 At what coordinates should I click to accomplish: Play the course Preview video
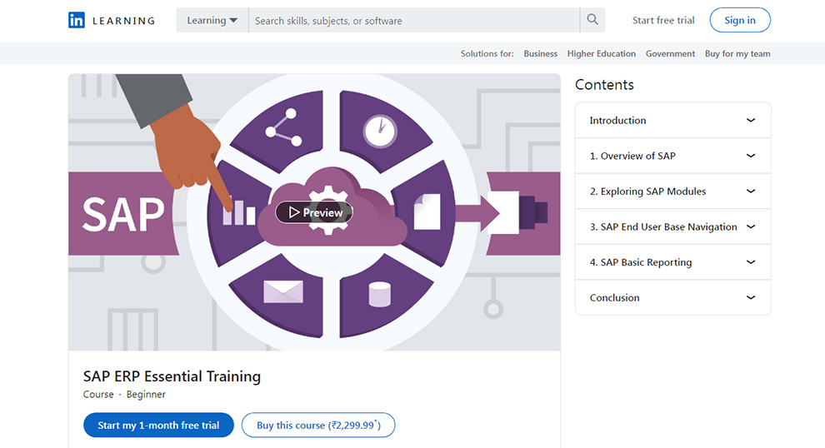click(315, 212)
